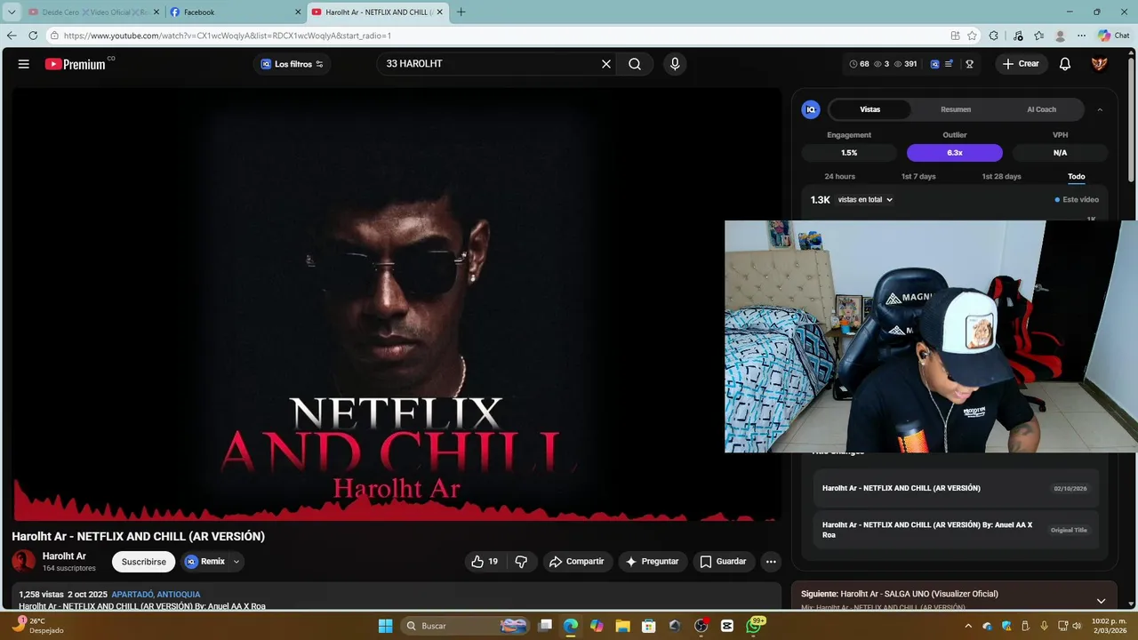Open browser tab list dropdown
Screen dimensions: 1138x640
[12, 12]
